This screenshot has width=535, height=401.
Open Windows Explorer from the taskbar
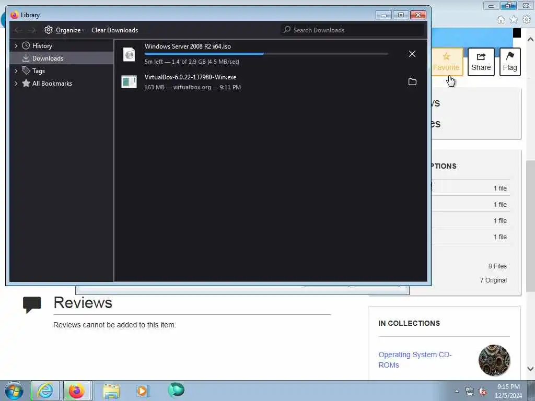(x=111, y=391)
